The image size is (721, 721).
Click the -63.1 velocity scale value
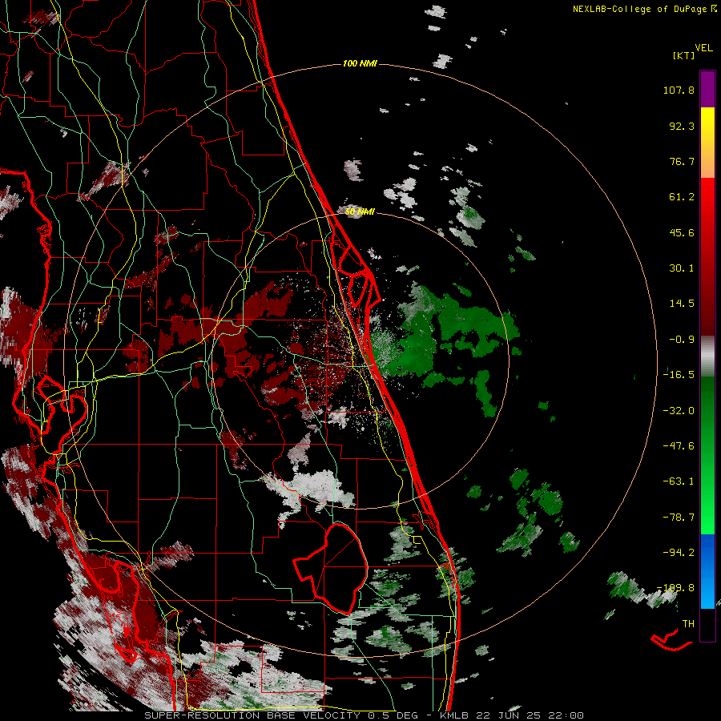pyautogui.click(x=679, y=481)
